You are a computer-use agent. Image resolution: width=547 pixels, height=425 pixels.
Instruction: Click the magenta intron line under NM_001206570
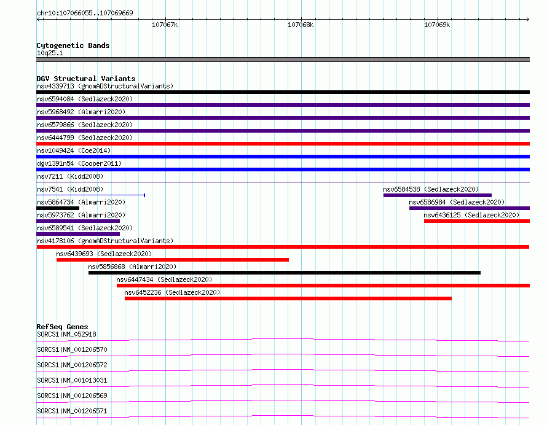click(283, 355)
